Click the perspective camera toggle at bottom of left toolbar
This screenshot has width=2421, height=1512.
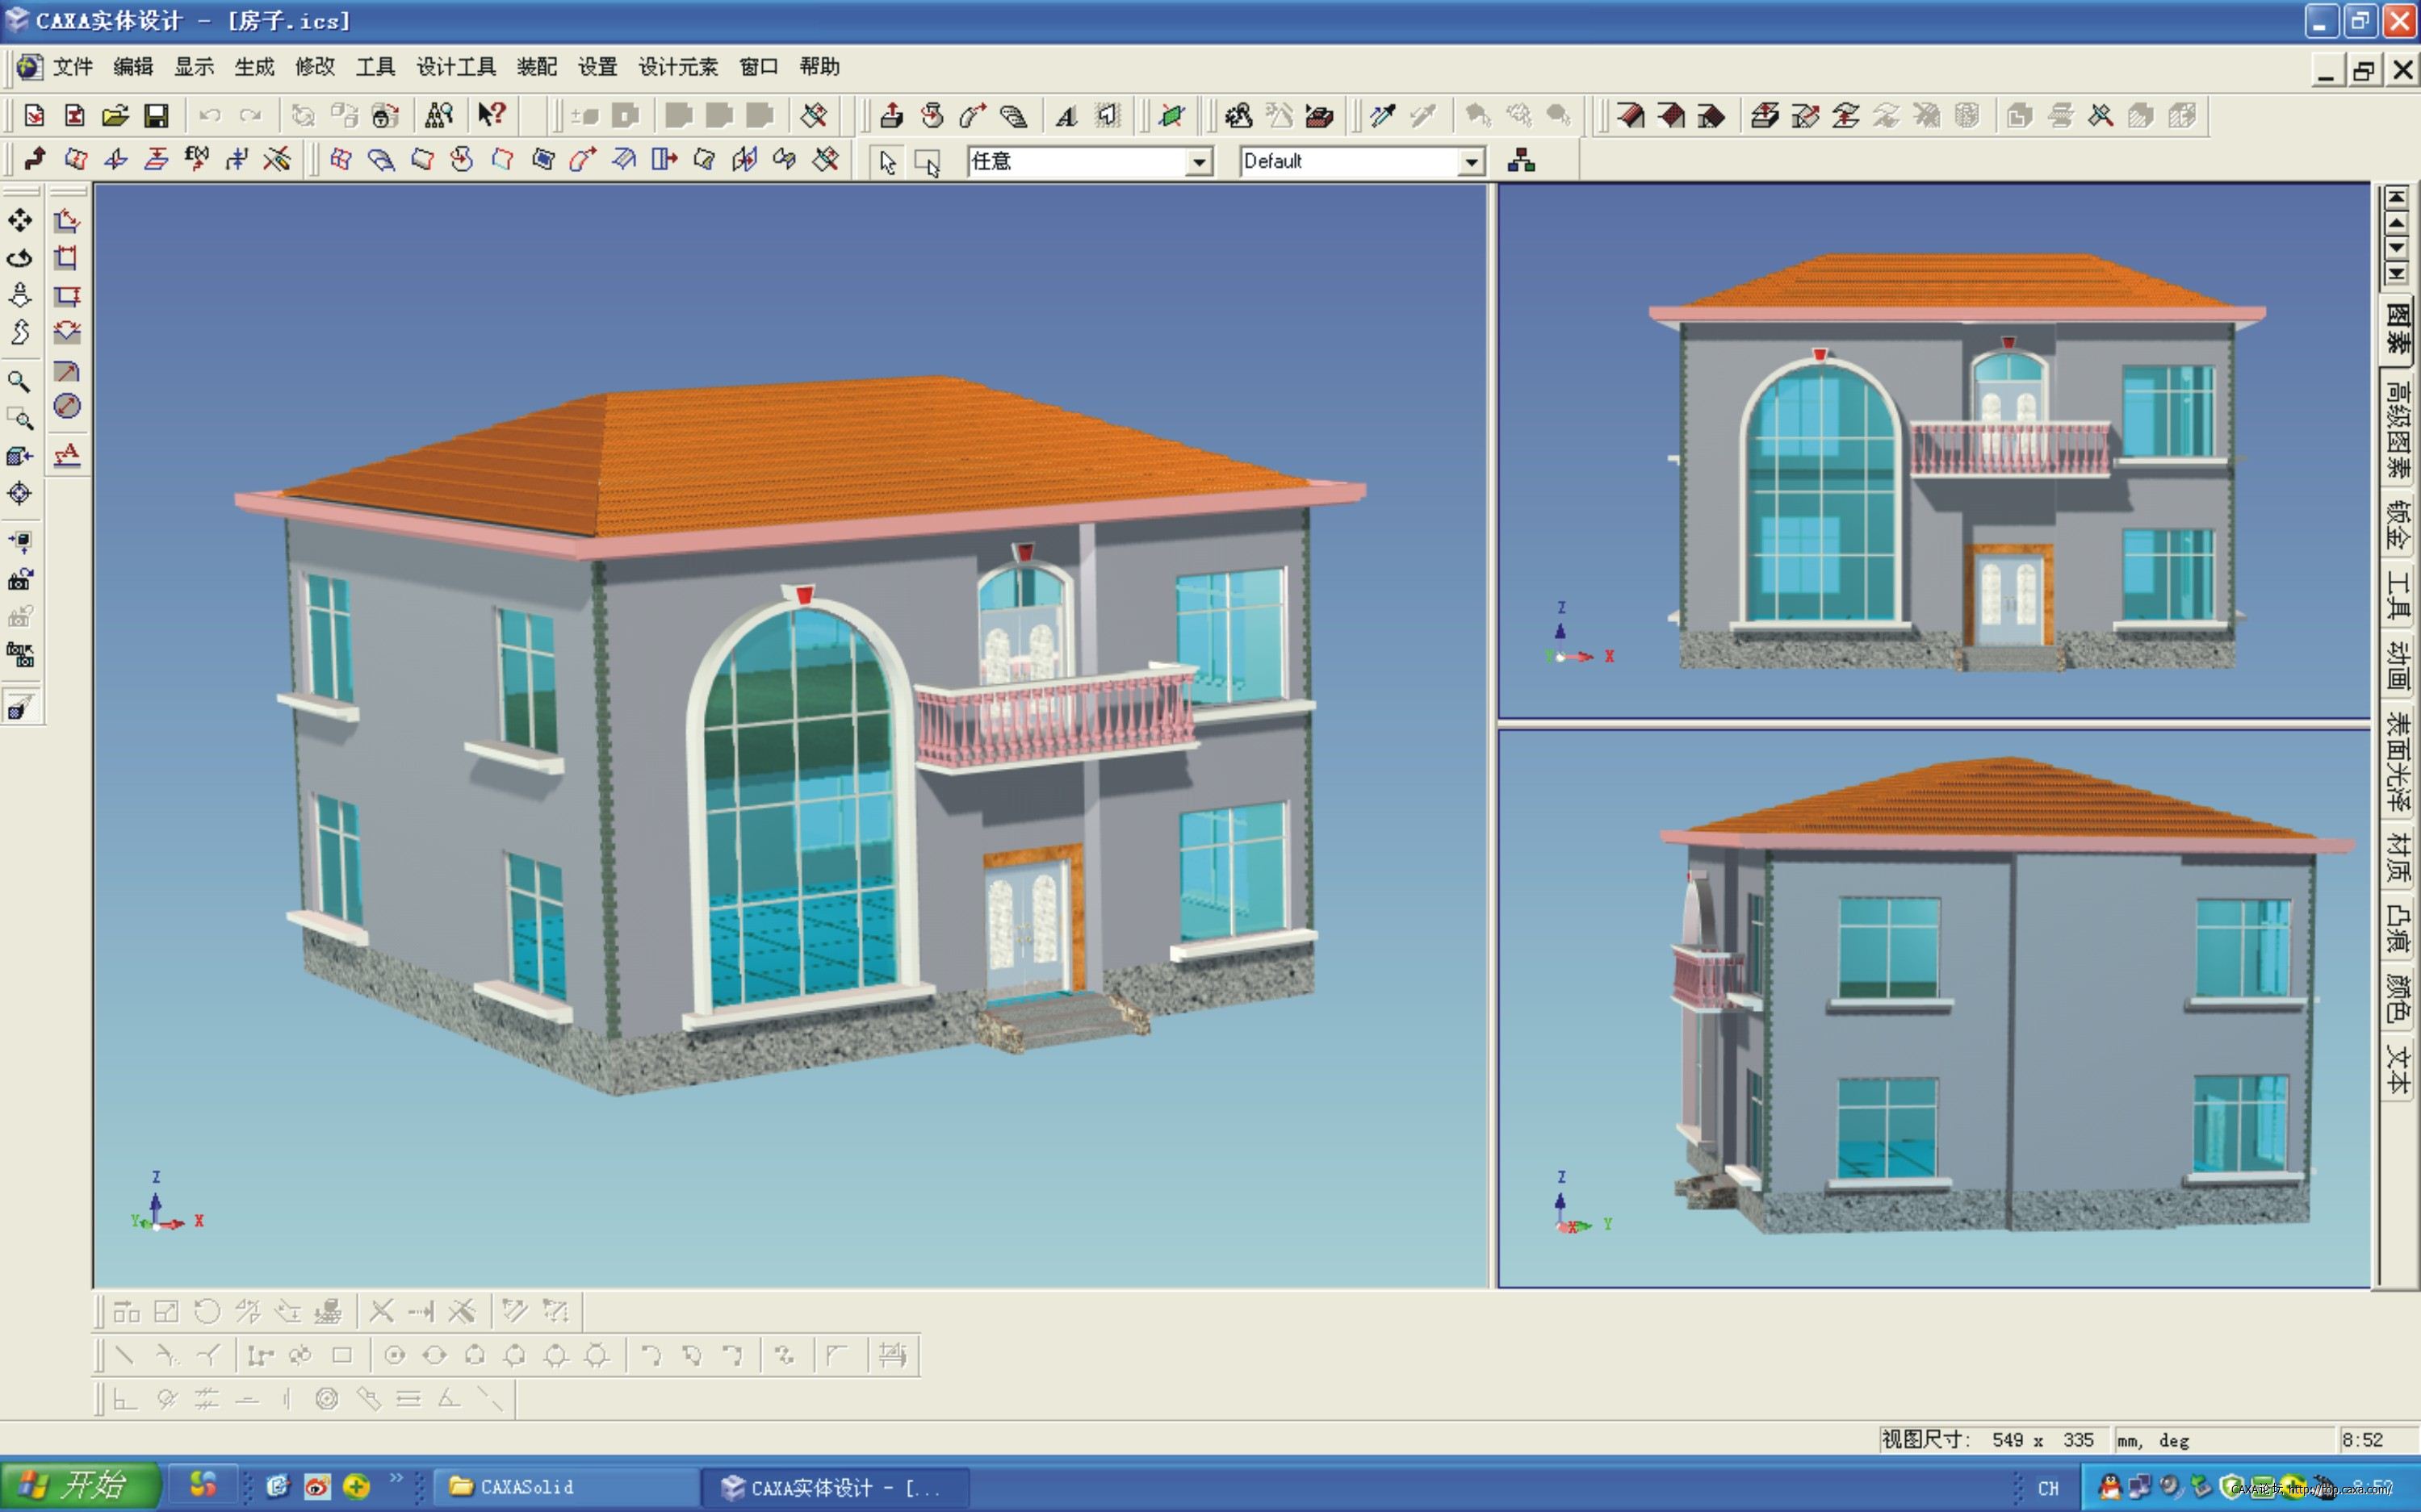point(20,707)
